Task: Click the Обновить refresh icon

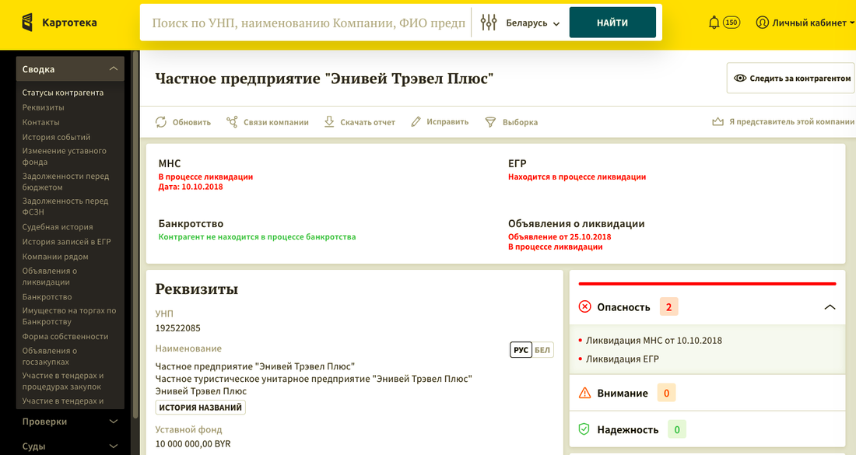Action: [161, 122]
